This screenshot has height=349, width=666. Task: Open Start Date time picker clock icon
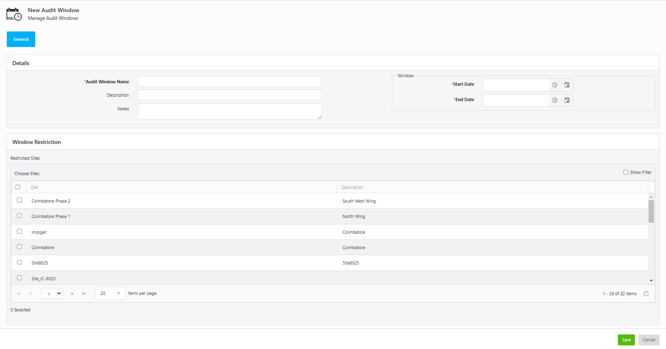coord(554,85)
